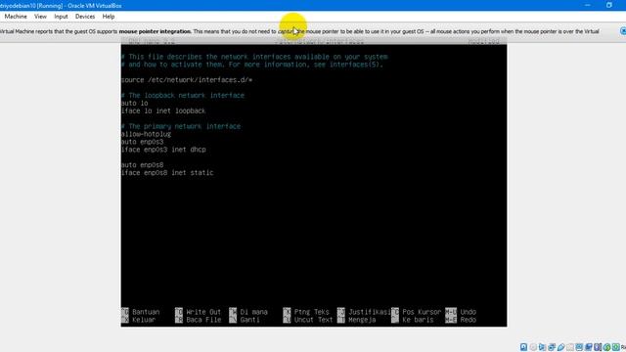Click the shared folders status icon
This screenshot has width=626, height=352.
pos(570,347)
